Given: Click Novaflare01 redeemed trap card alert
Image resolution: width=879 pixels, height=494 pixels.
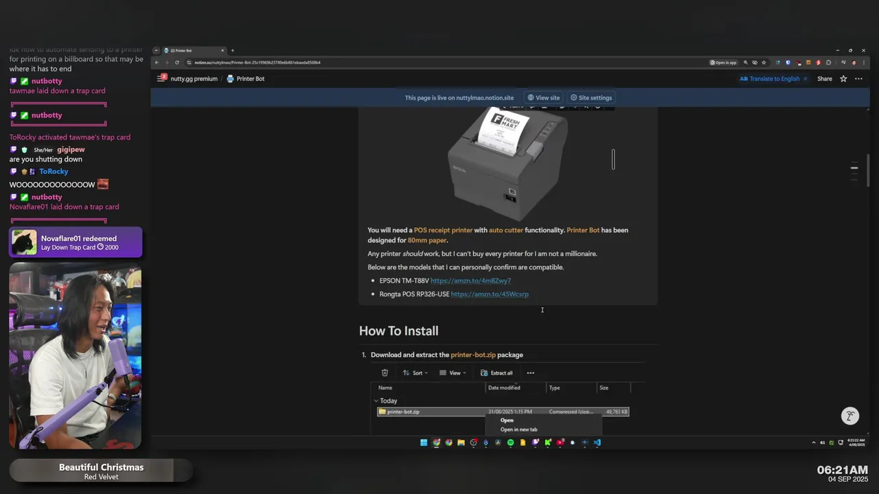Looking at the screenshot, I should [x=76, y=242].
